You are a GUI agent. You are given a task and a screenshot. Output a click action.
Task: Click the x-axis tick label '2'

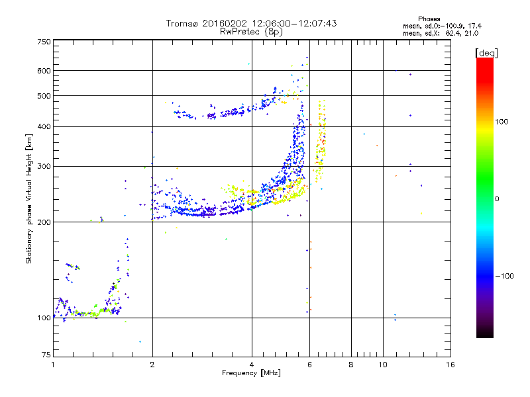click(152, 365)
